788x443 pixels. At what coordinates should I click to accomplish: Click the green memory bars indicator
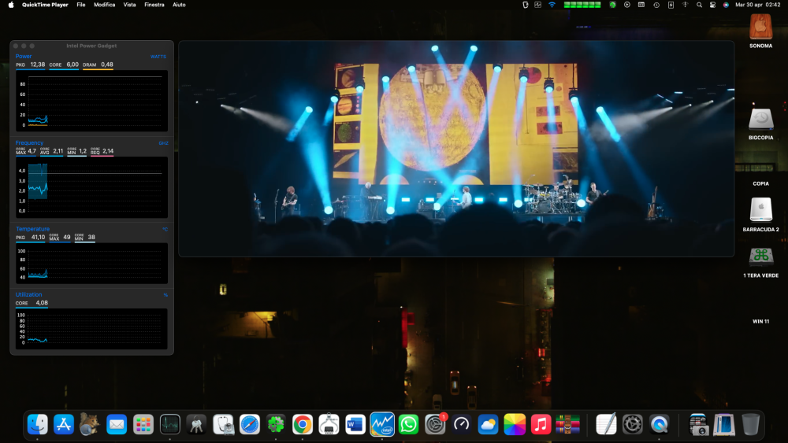pos(582,5)
